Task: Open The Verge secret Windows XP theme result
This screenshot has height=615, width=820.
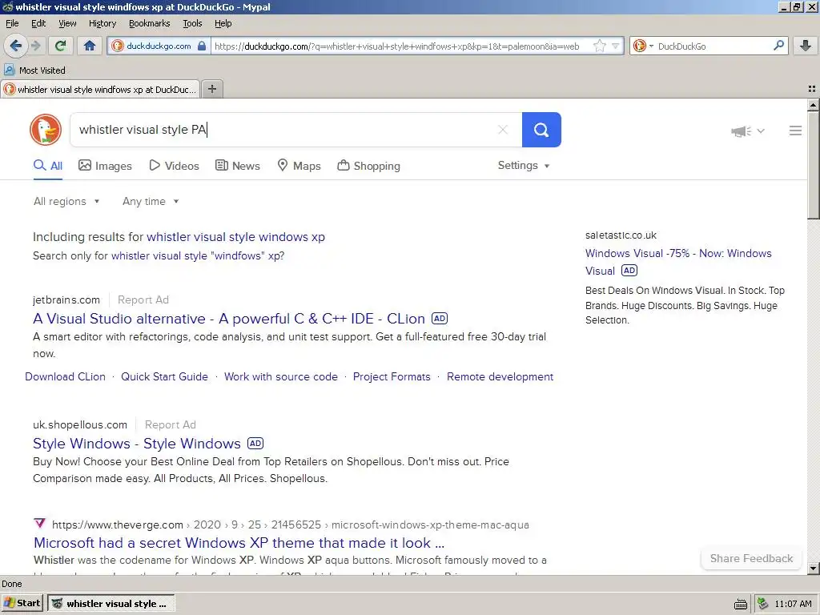Action: point(239,543)
